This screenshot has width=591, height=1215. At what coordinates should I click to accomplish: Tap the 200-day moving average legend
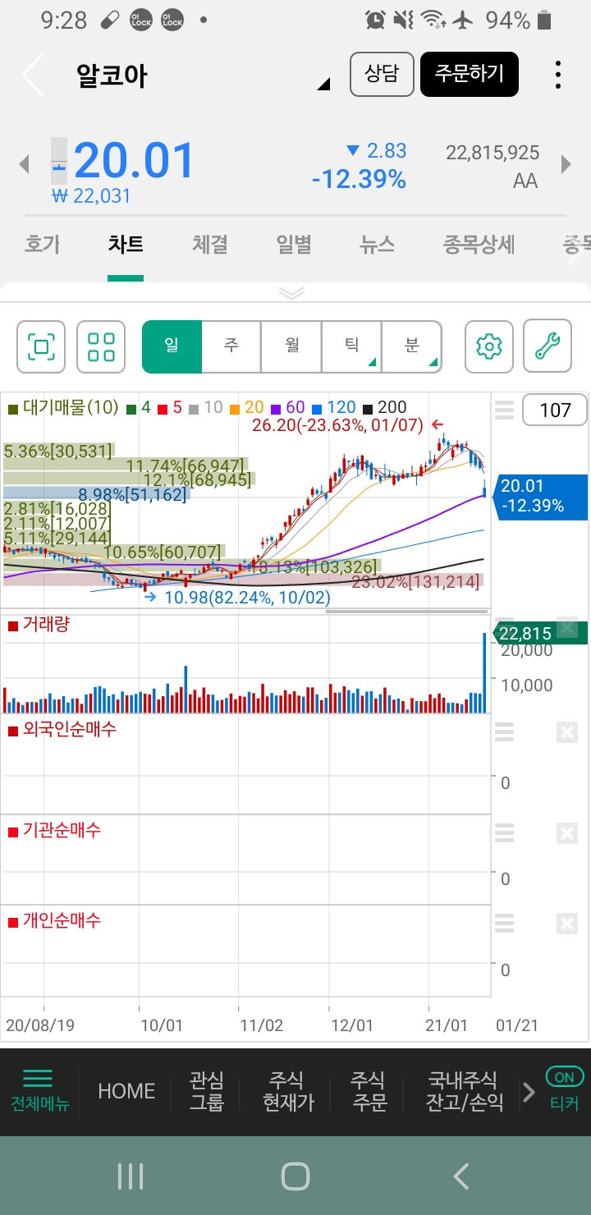[384, 407]
